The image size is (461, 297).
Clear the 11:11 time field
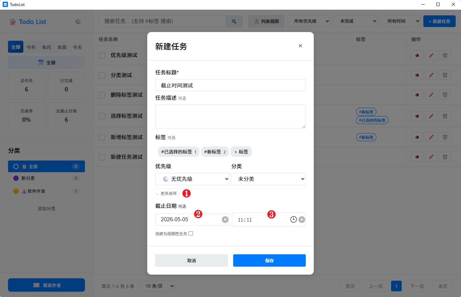(x=302, y=220)
